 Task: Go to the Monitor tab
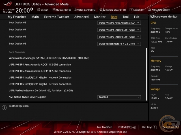(100, 17)
